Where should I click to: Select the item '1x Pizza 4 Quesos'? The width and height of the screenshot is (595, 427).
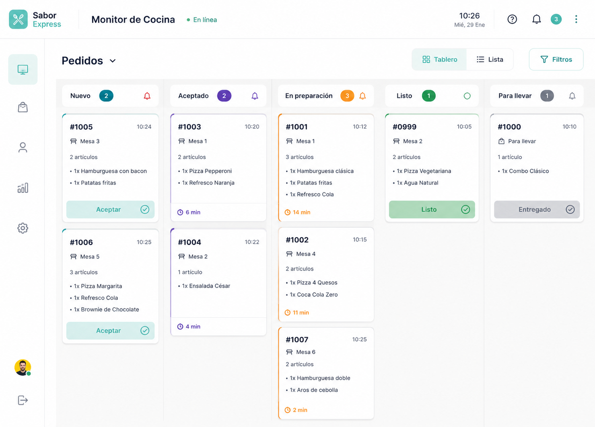[x=313, y=283]
